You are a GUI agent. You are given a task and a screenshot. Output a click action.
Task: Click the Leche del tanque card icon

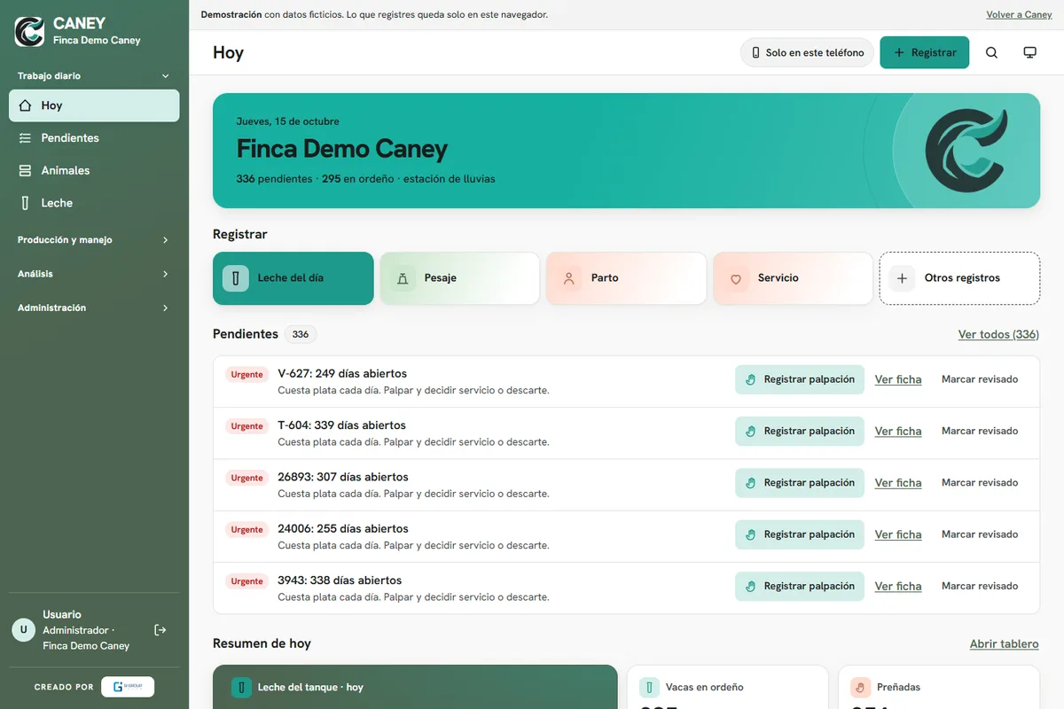[x=241, y=687]
